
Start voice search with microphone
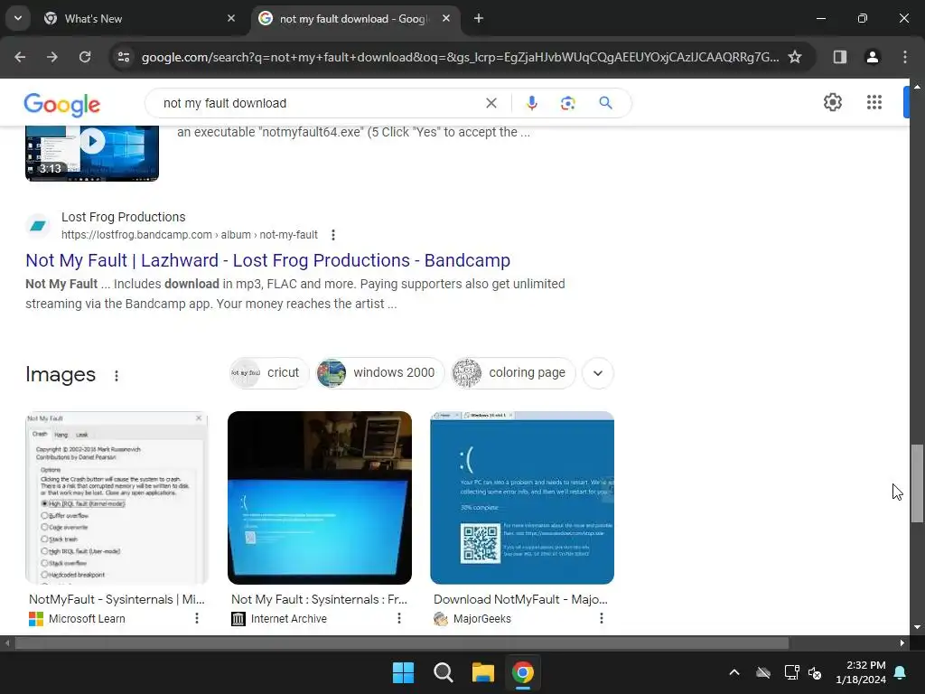click(x=531, y=103)
